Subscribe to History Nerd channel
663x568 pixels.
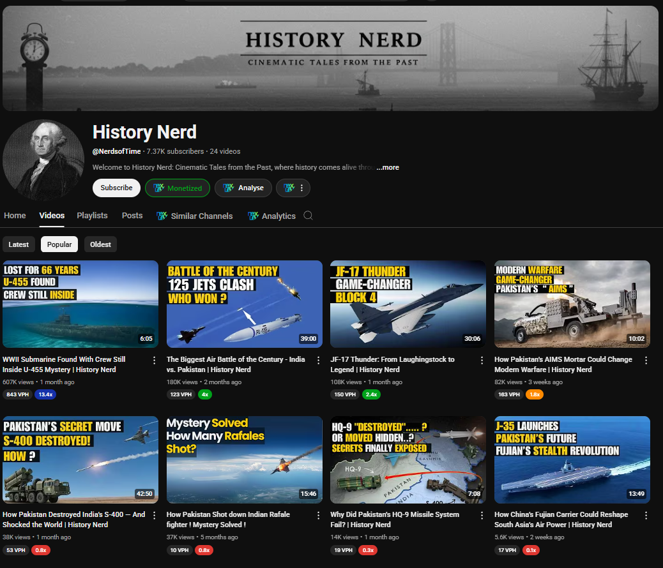point(116,188)
